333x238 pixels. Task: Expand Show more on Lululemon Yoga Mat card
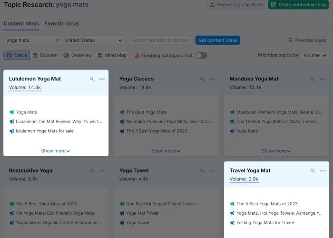pos(56,151)
